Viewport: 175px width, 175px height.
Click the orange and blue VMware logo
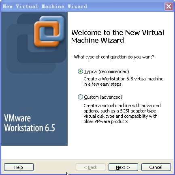point(49,31)
